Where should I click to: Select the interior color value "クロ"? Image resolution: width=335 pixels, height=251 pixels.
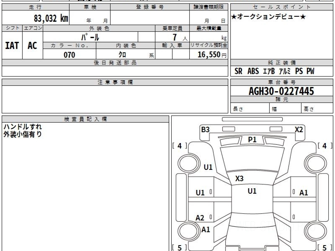(x=122, y=54)
